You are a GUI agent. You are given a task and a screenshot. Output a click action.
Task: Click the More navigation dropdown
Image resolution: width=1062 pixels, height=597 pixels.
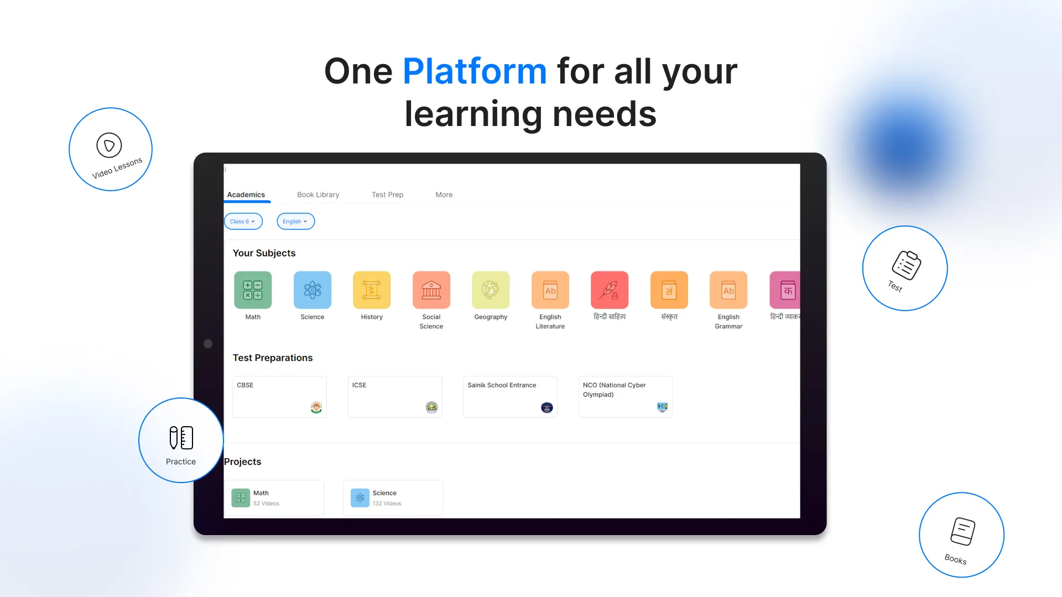[x=444, y=195]
